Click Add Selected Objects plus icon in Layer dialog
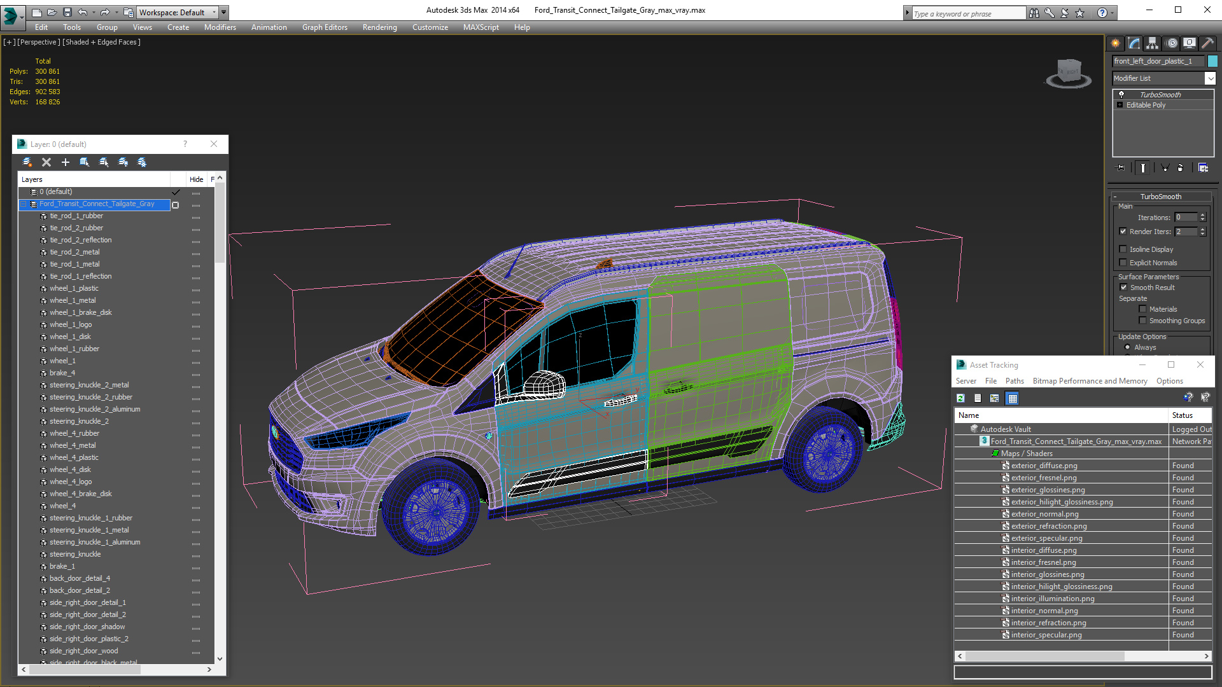Image resolution: width=1222 pixels, height=687 pixels. pyautogui.click(x=66, y=162)
